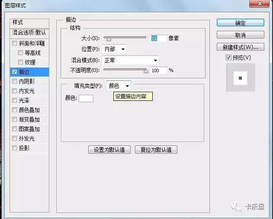
Task: Select 混合选项:默认 in styles list
Action: (x=29, y=32)
